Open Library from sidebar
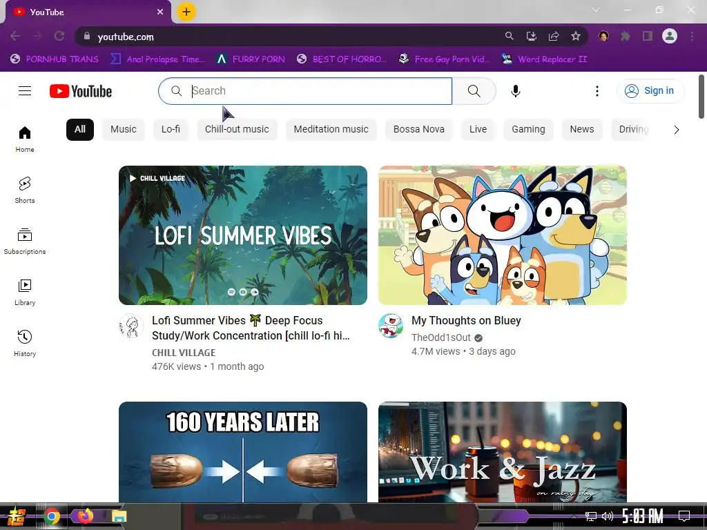 pyautogui.click(x=25, y=293)
